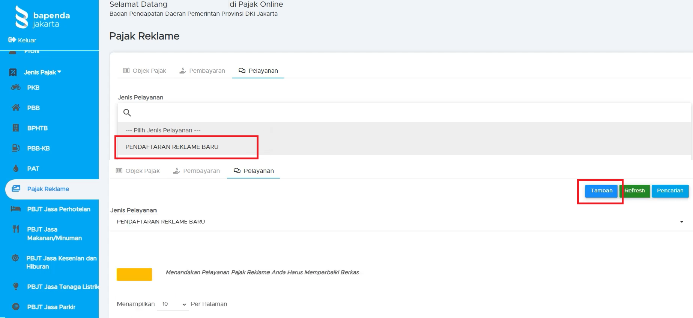Click the PBB house icon

pos(16,108)
